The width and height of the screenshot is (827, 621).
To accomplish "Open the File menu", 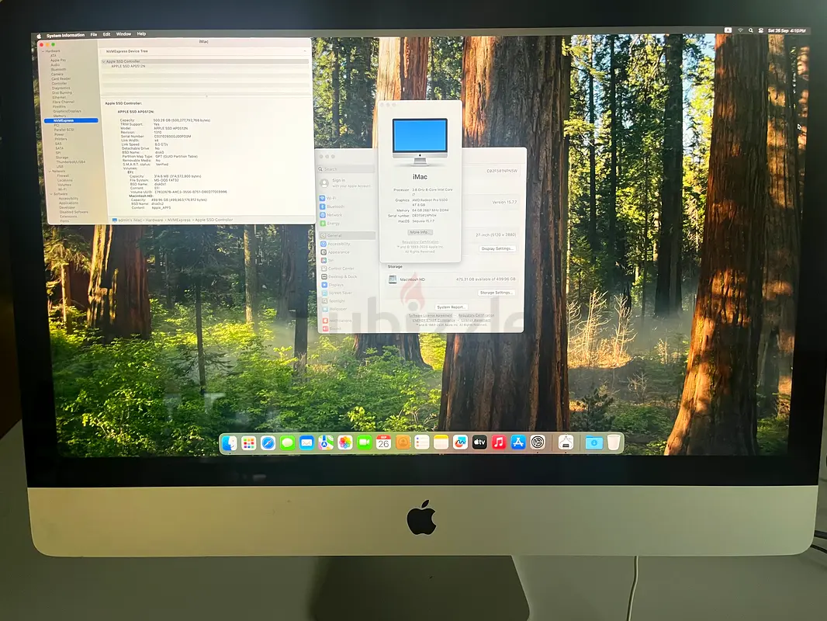I will coord(93,35).
